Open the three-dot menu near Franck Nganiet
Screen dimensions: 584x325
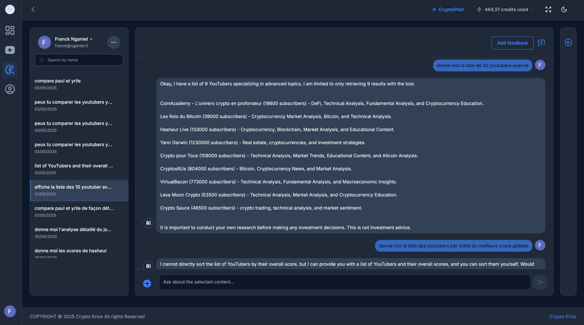pyautogui.click(x=113, y=42)
